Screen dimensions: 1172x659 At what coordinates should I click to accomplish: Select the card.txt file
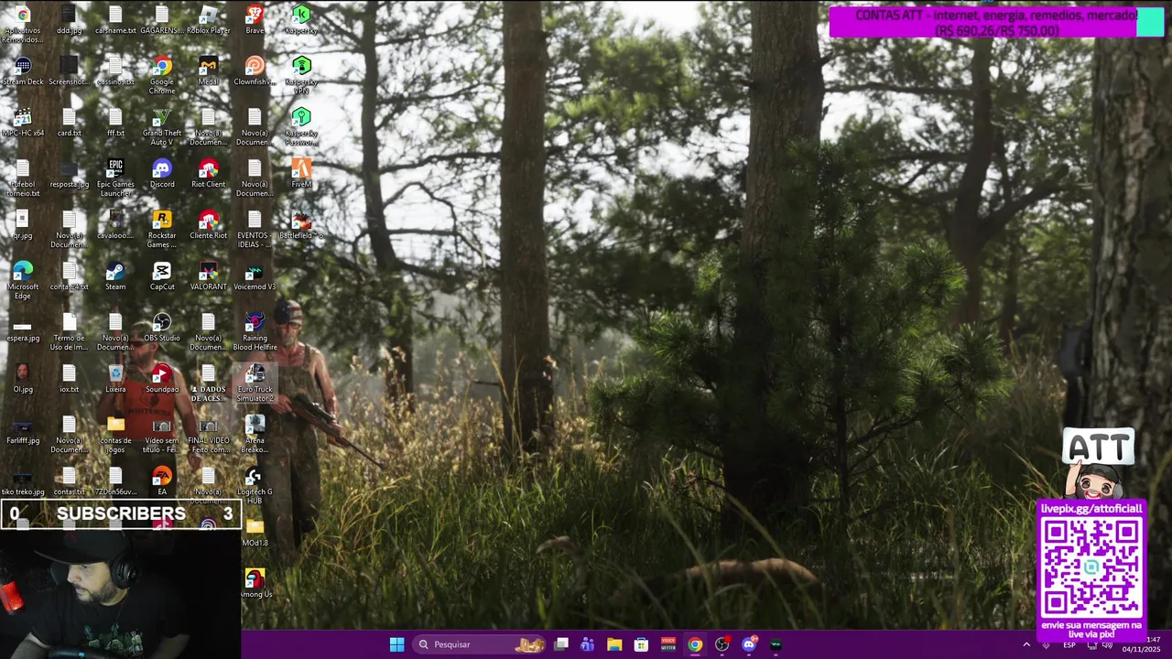pos(69,123)
